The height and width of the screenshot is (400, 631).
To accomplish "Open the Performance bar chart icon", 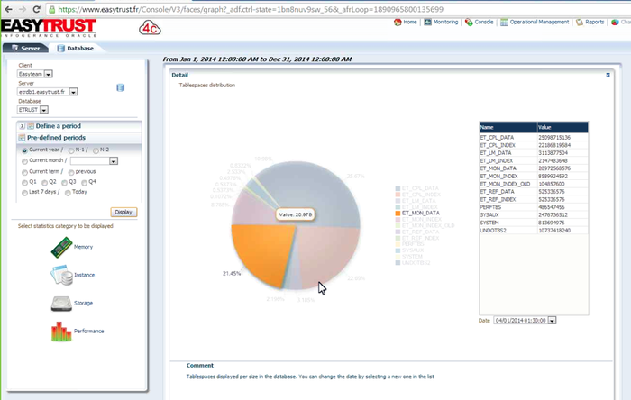I will click(60, 332).
